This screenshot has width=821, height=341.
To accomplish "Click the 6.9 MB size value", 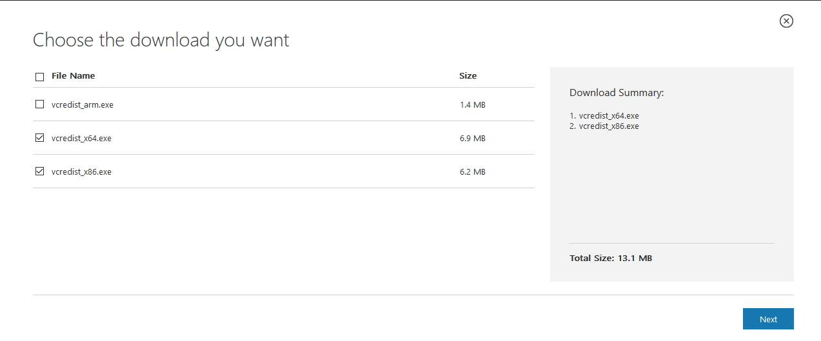I will (472, 138).
